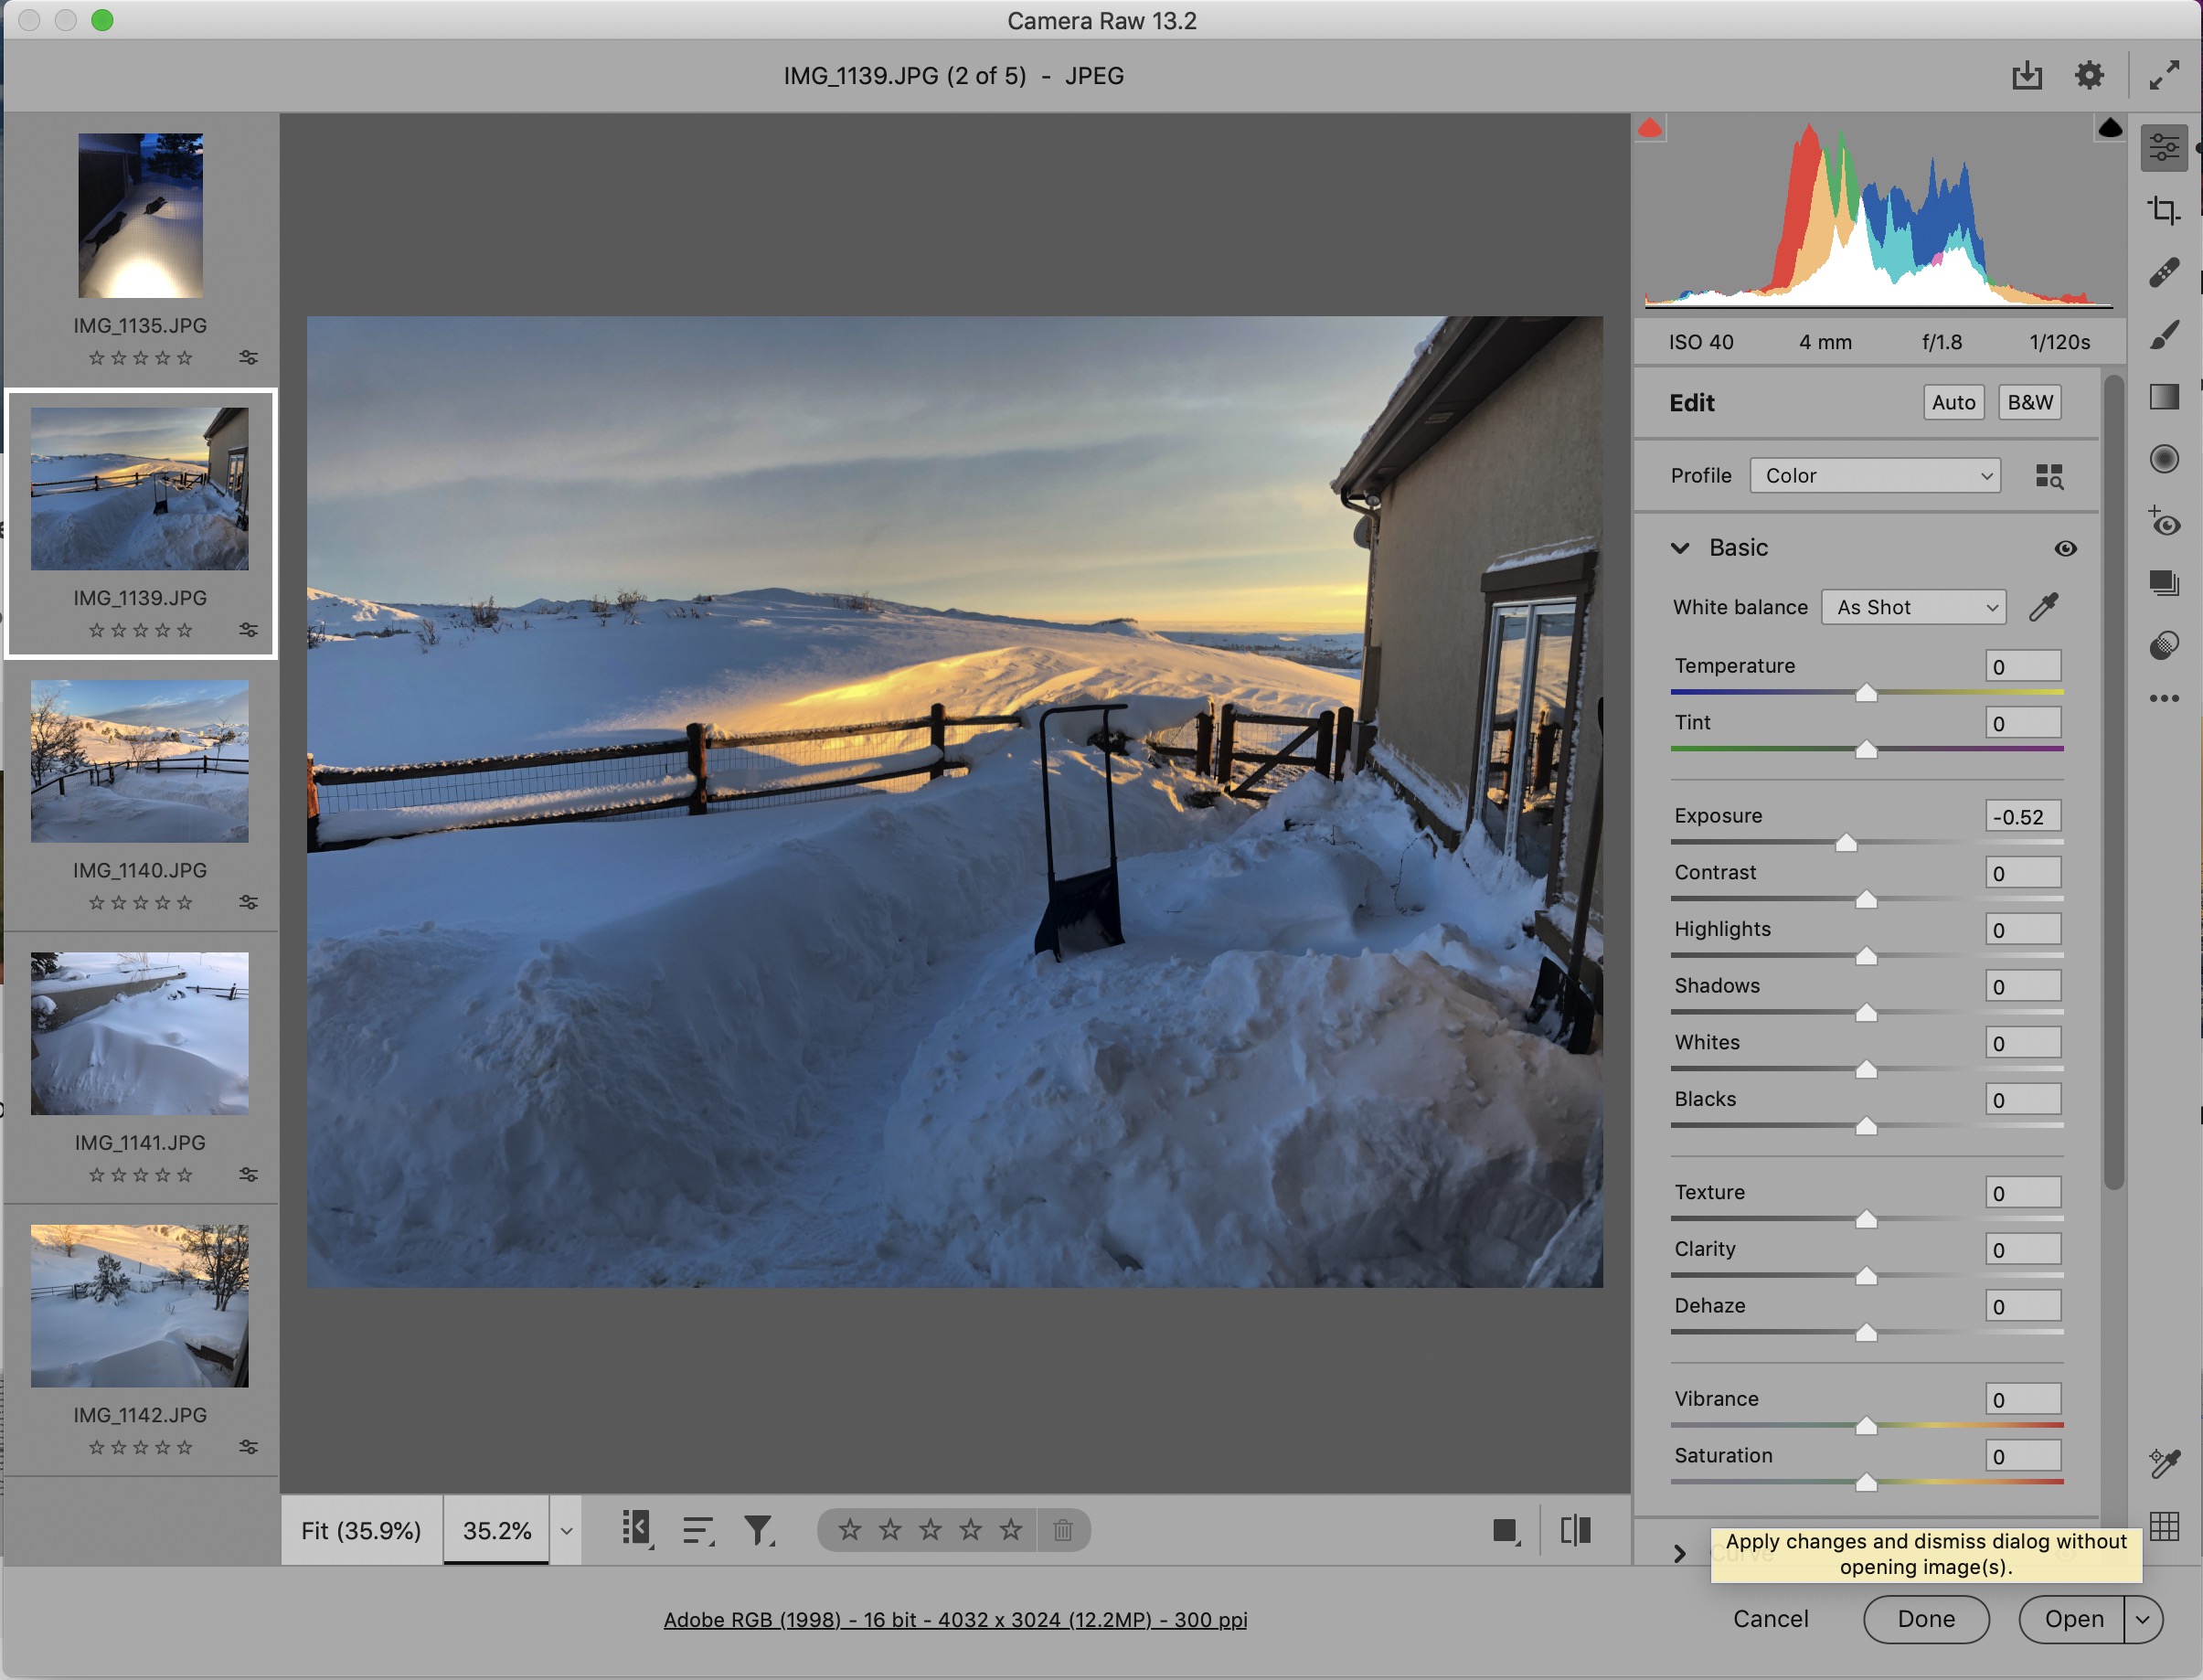Image resolution: width=2203 pixels, height=1680 pixels.
Task: Toggle the default settings square icon
Action: coord(1505,1530)
